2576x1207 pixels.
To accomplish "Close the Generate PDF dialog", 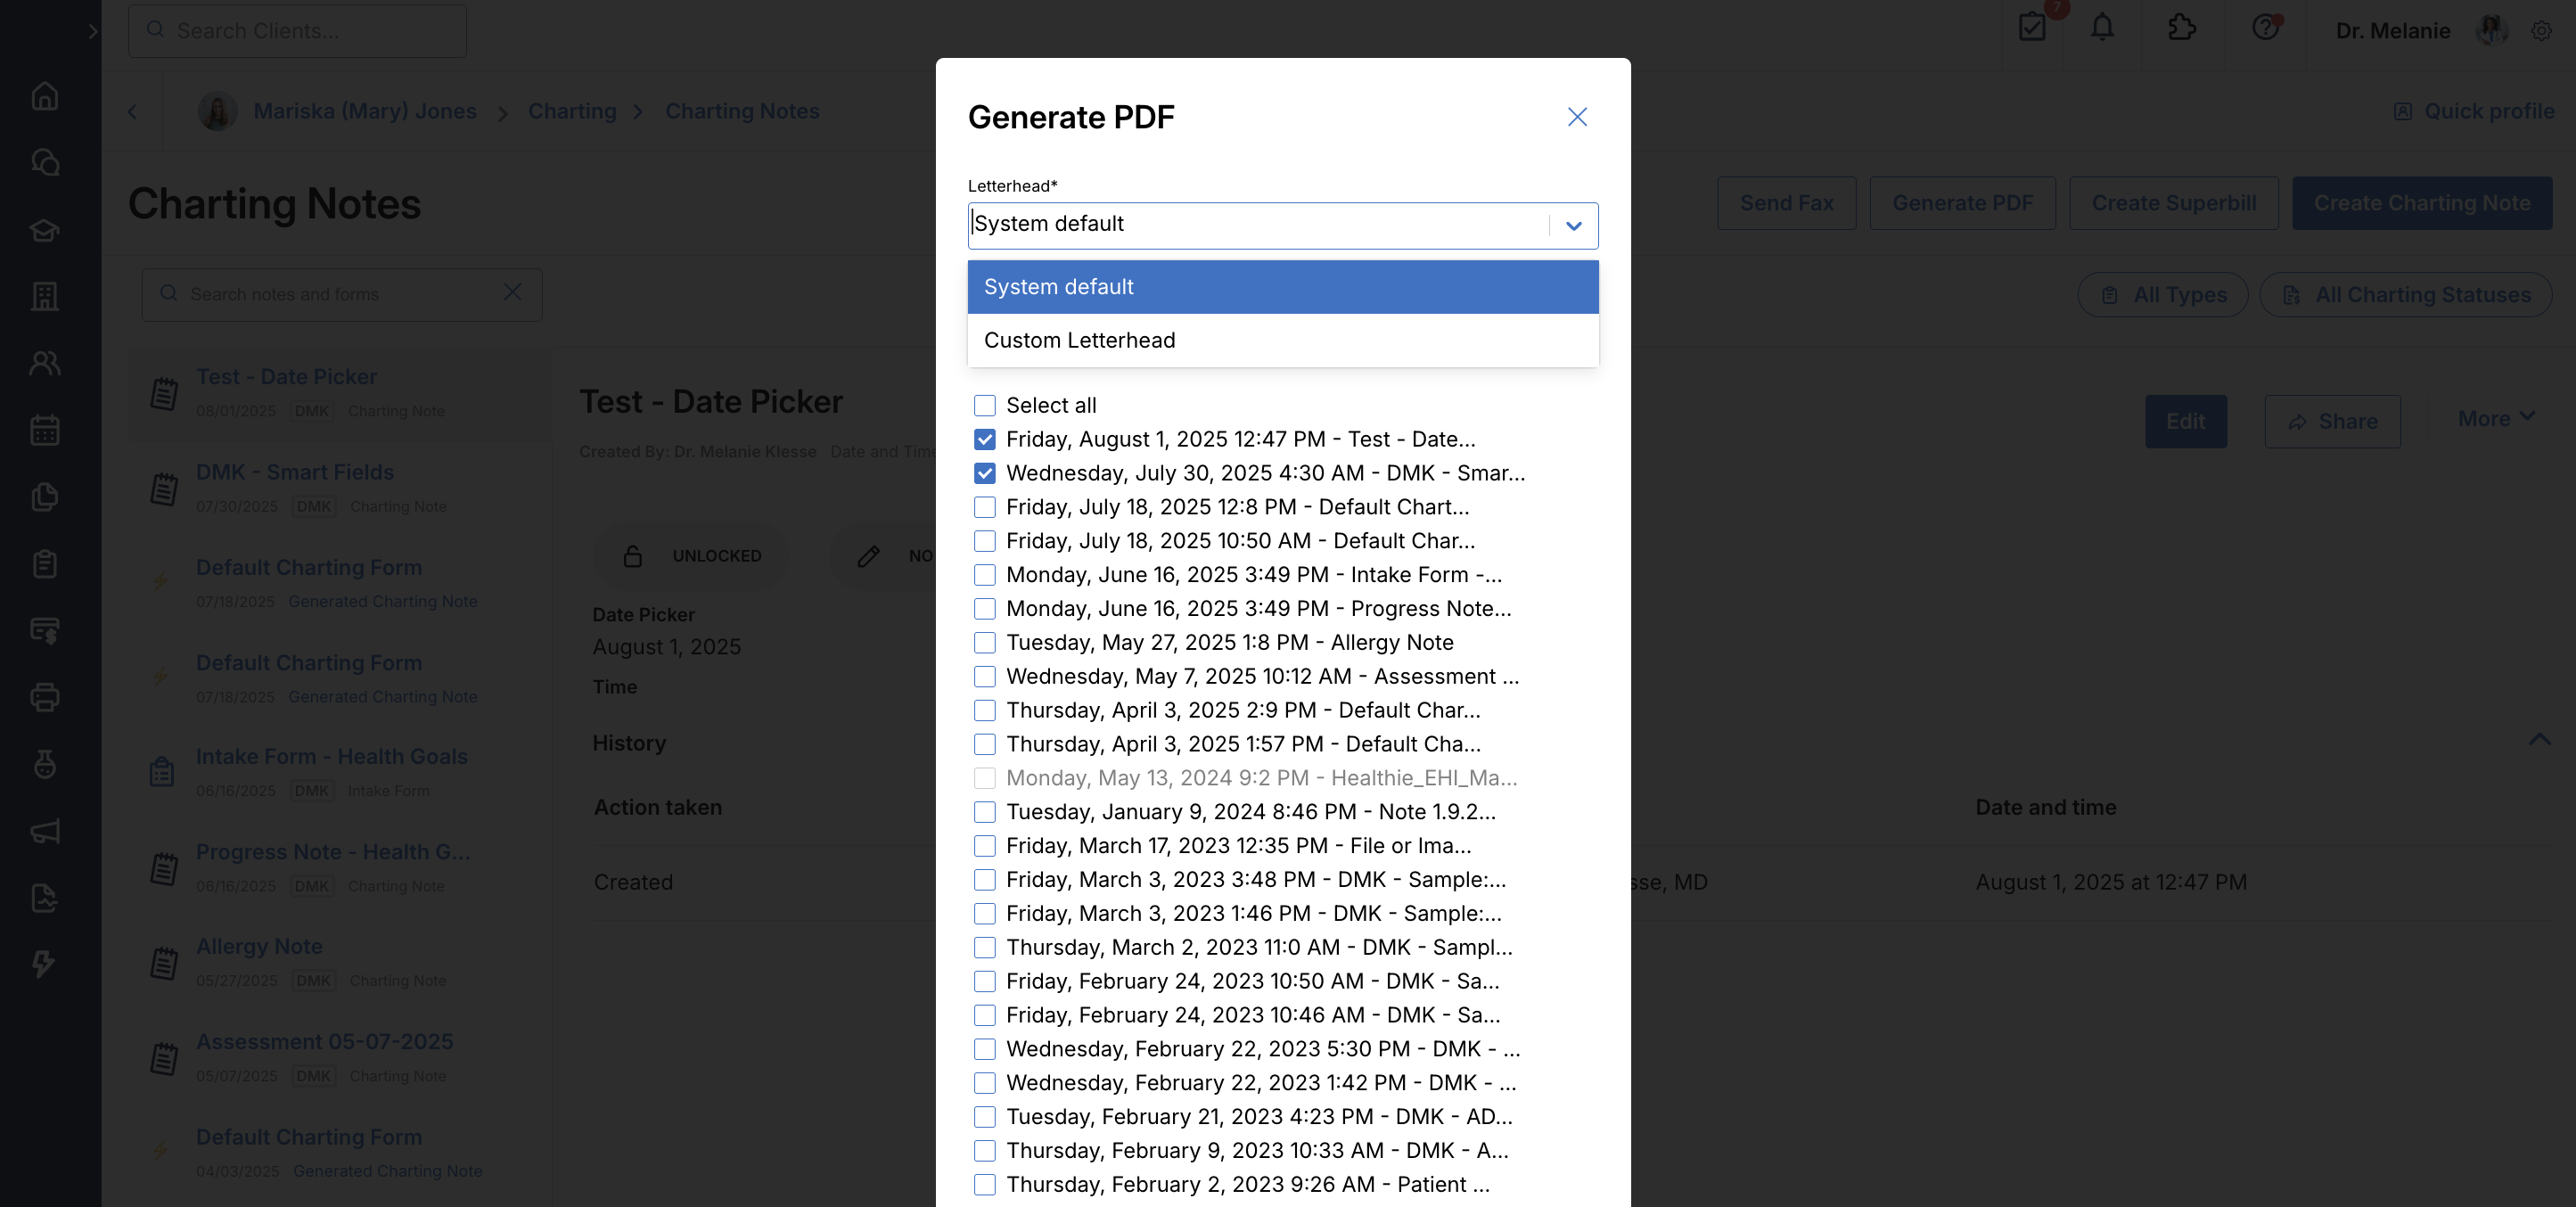I will pyautogui.click(x=1577, y=117).
